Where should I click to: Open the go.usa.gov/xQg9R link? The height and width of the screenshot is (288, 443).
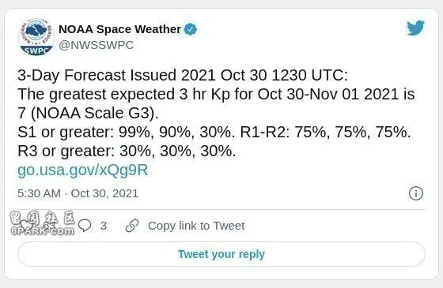tap(82, 170)
